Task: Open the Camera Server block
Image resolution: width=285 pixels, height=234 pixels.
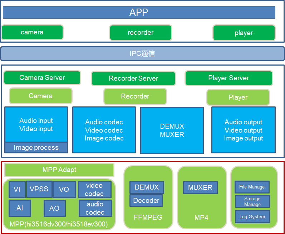Action: [42, 78]
